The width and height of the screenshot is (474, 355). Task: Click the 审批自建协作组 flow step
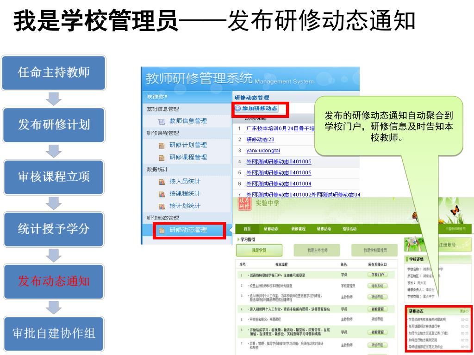[x=54, y=334]
